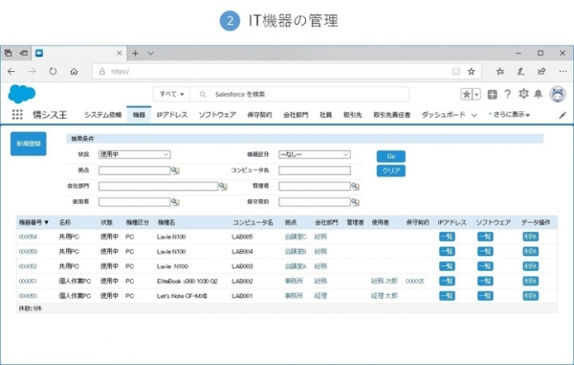Click the browser forward arrow
The height and width of the screenshot is (365, 574).
[x=33, y=72]
